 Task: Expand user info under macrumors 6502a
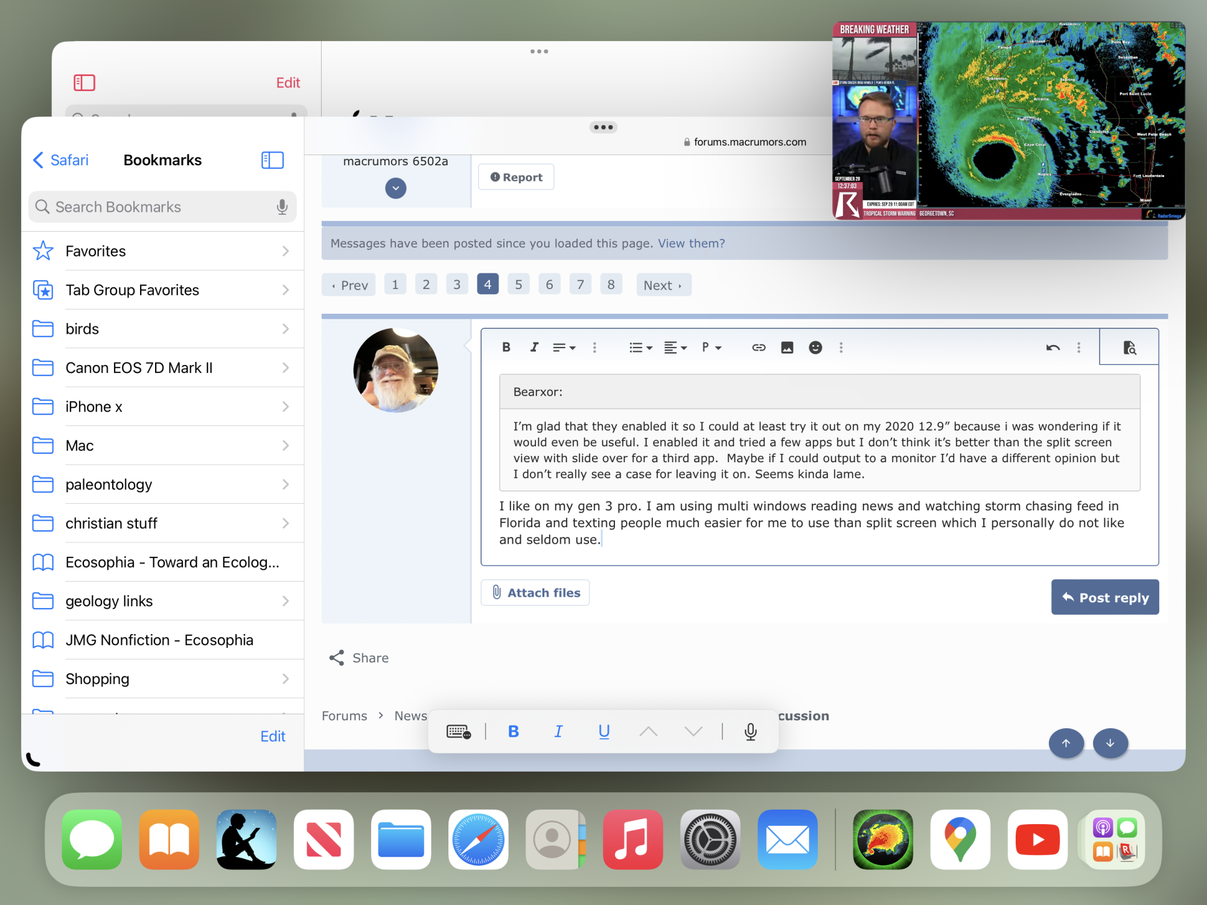pyautogui.click(x=395, y=188)
